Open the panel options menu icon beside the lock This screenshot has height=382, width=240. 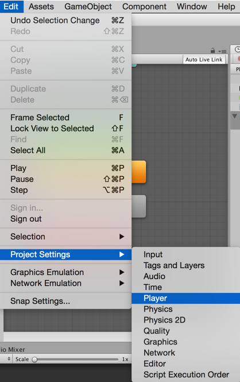(222, 51)
